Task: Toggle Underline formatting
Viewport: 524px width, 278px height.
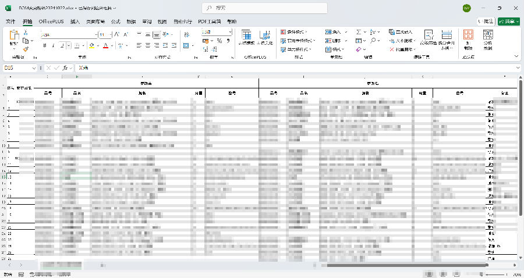Action: pos(61,45)
